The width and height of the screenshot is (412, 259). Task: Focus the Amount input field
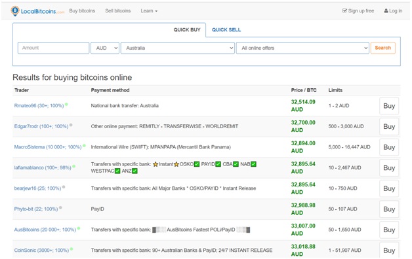point(53,48)
